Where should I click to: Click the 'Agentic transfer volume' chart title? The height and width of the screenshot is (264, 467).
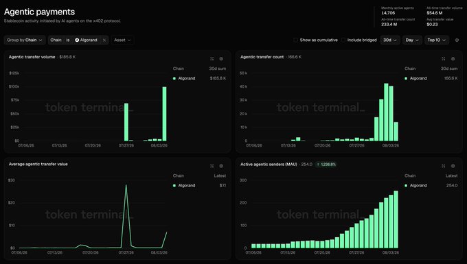point(32,57)
